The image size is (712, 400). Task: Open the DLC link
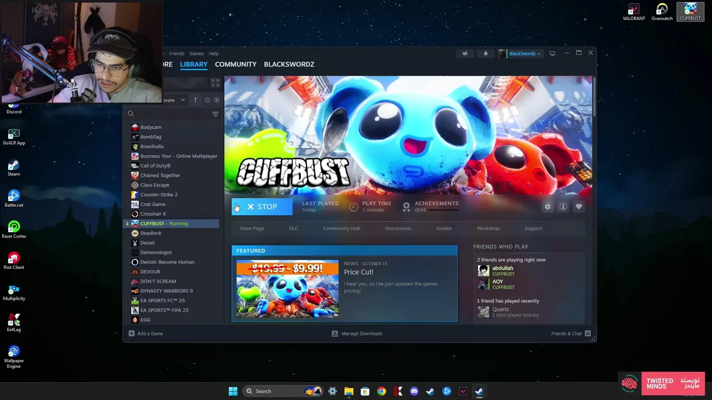tap(294, 228)
